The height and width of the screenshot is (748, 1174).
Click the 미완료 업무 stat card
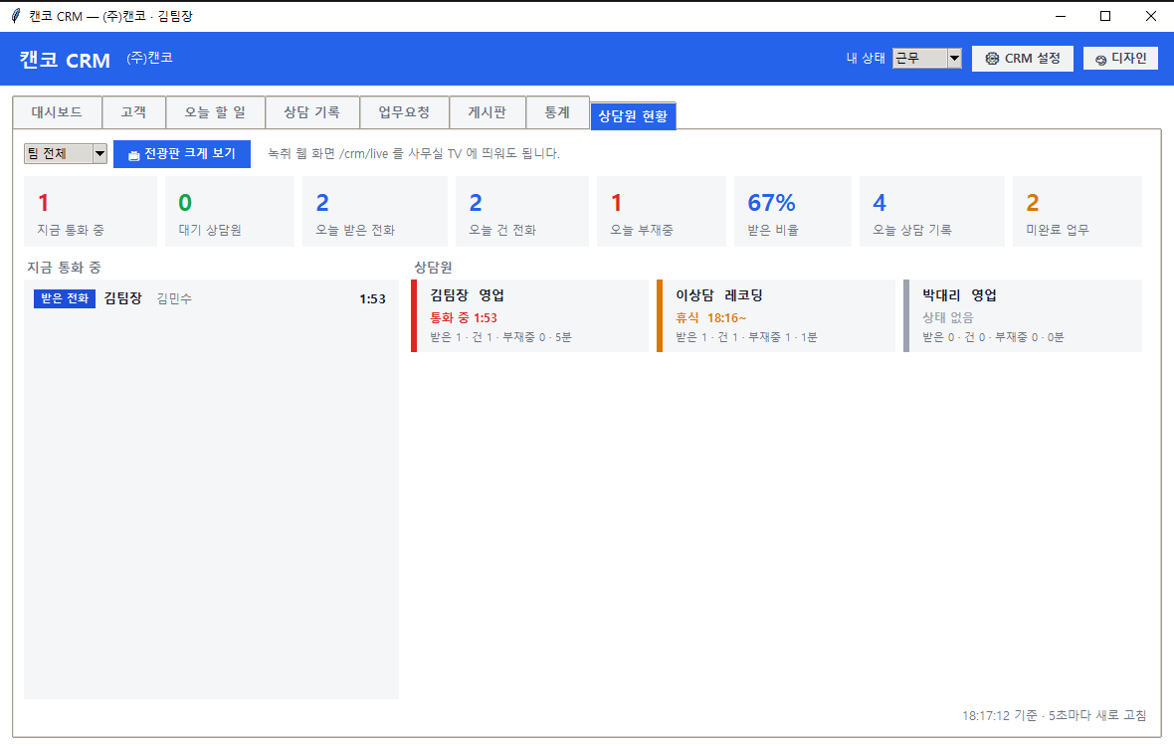click(1076, 211)
